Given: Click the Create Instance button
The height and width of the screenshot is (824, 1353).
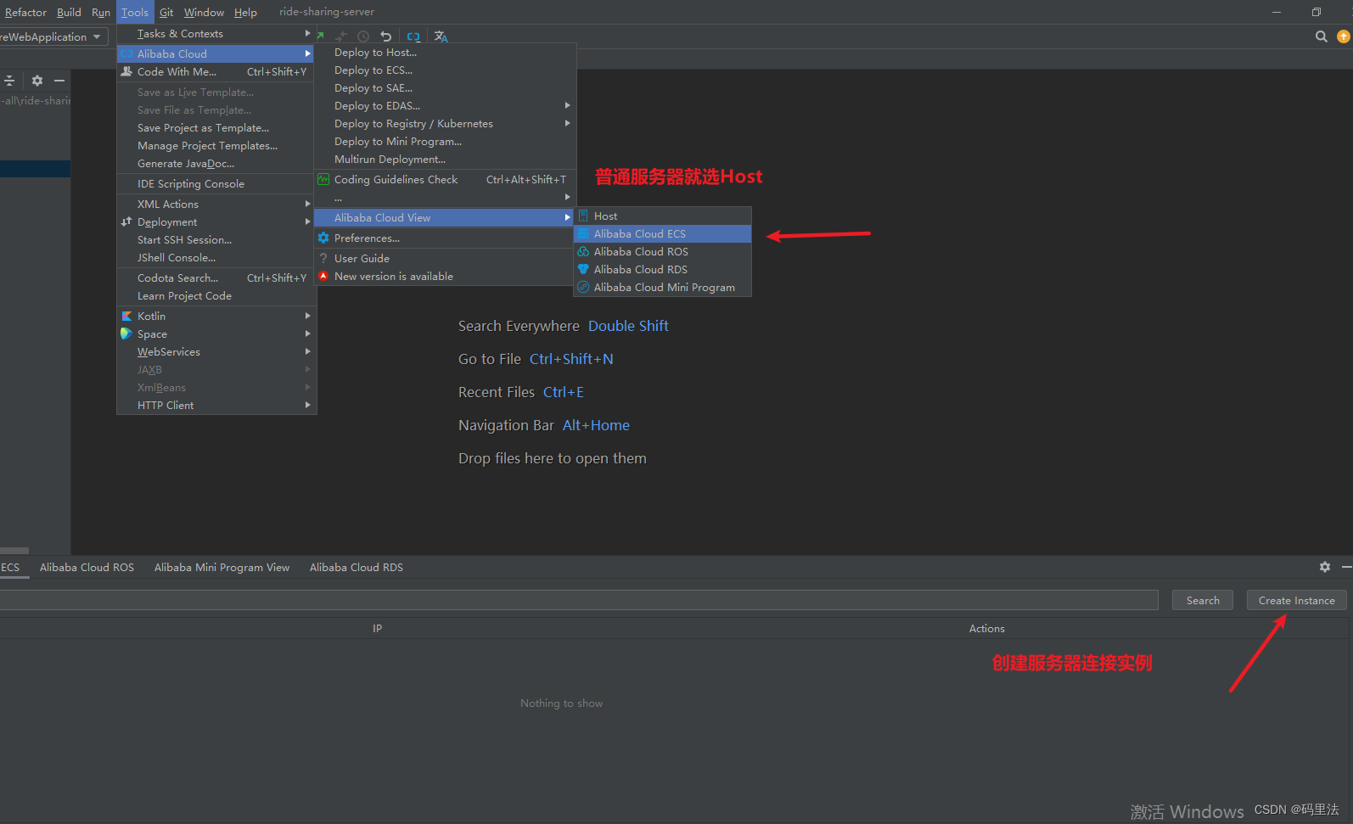Looking at the screenshot, I should click(1296, 601).
